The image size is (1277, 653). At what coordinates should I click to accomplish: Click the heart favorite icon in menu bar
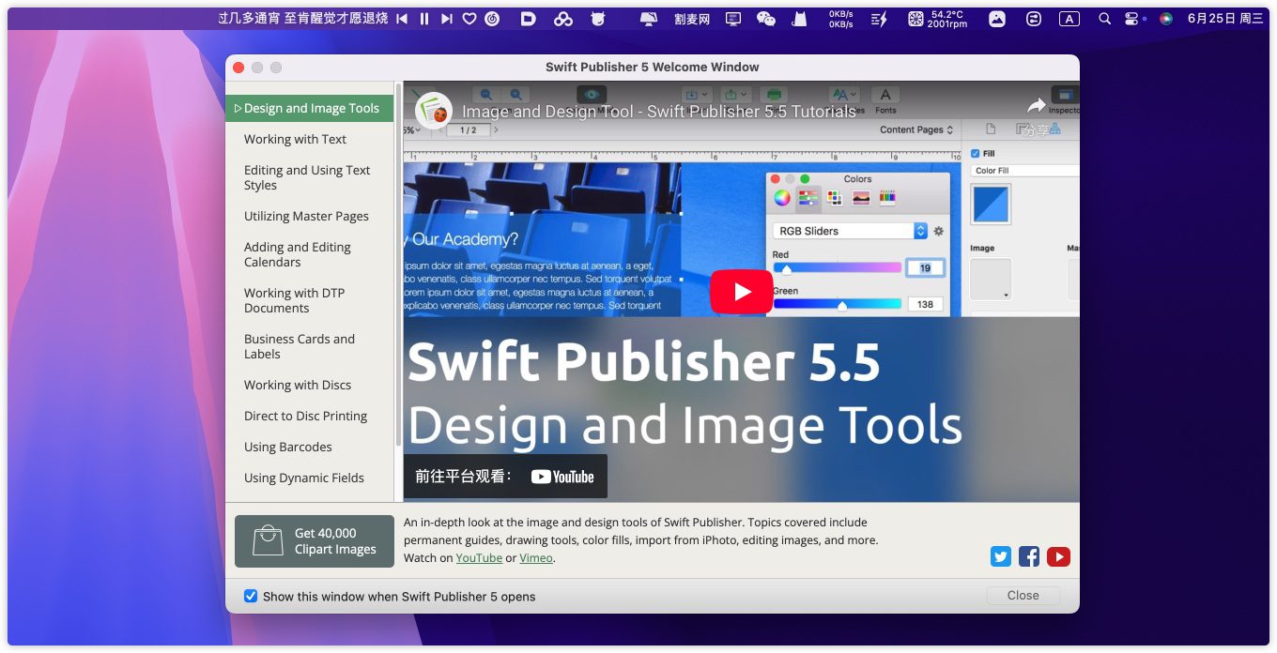tap(469, 19)
